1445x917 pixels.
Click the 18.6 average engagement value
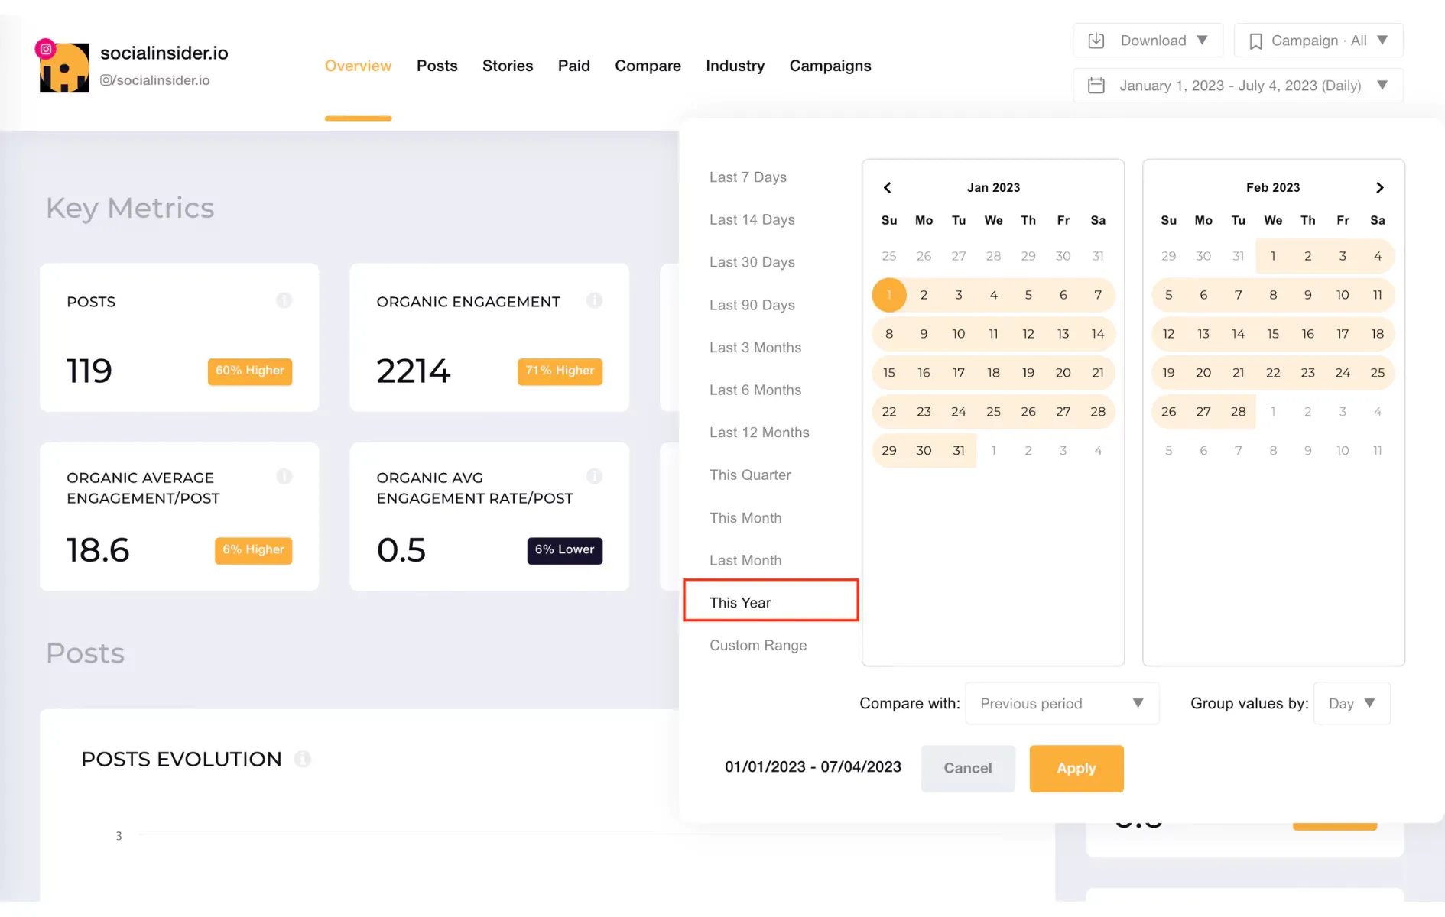(x=98, y=550)
